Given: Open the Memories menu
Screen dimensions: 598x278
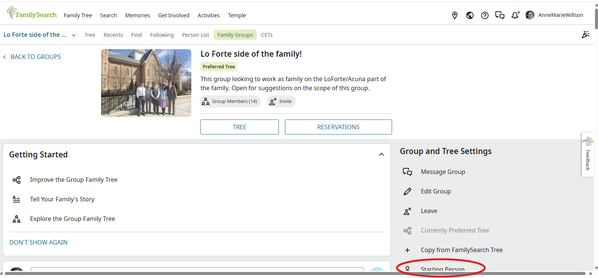Looking at the screenshot, I should 138,15.
